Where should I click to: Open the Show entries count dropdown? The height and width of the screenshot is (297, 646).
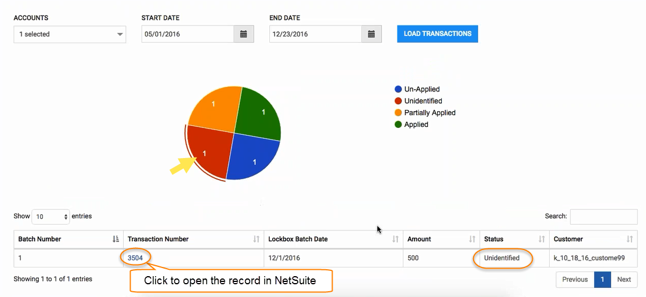click(50, 217)
